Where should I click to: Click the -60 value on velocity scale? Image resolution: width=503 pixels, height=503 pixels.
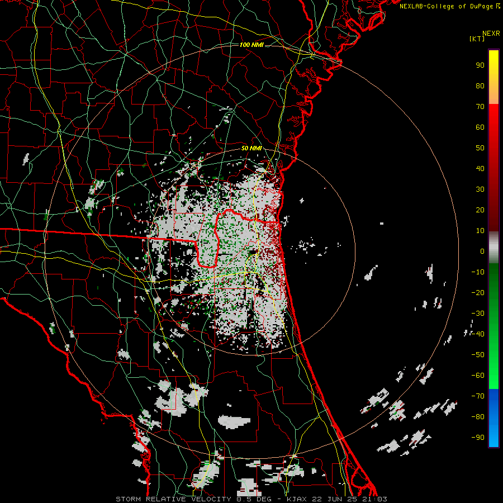(478, 376)
